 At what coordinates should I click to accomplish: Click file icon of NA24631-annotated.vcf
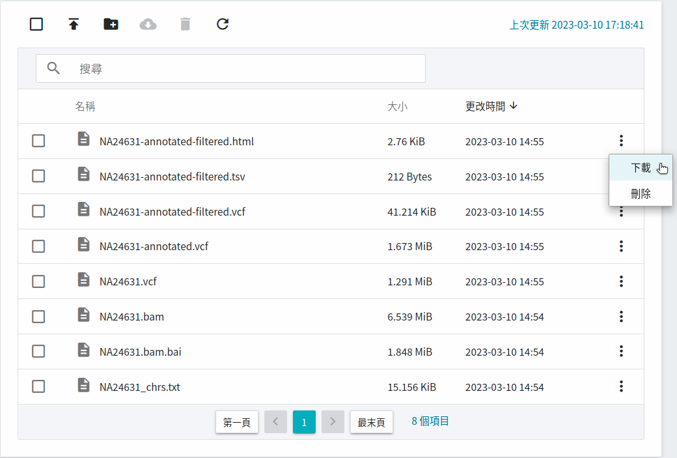[x=84, y=244]
